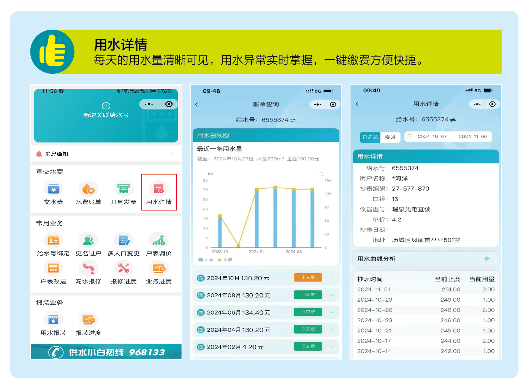The image size is (529, 389).
Task: Toggle the 水量 legend series in chart
Action: 206,260
